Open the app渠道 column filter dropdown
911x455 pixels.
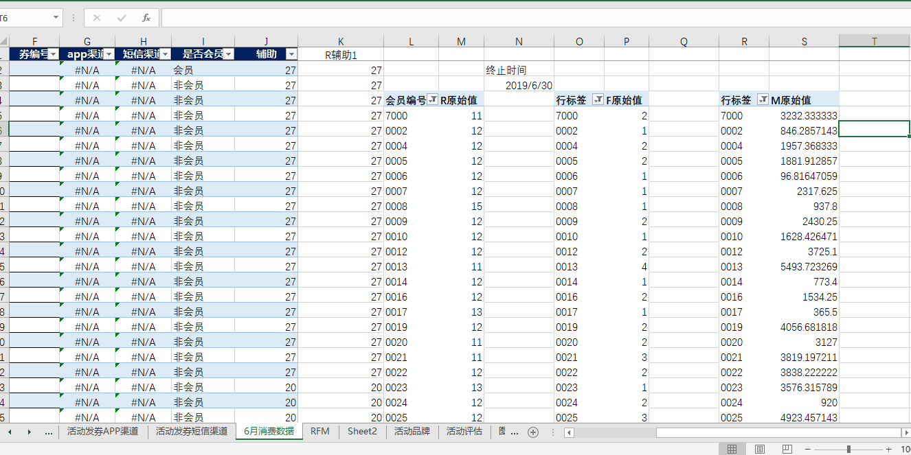point(109,54)
